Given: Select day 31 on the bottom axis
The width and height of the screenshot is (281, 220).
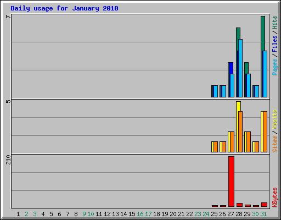Looking at the screenshot, I should point(263,214).
